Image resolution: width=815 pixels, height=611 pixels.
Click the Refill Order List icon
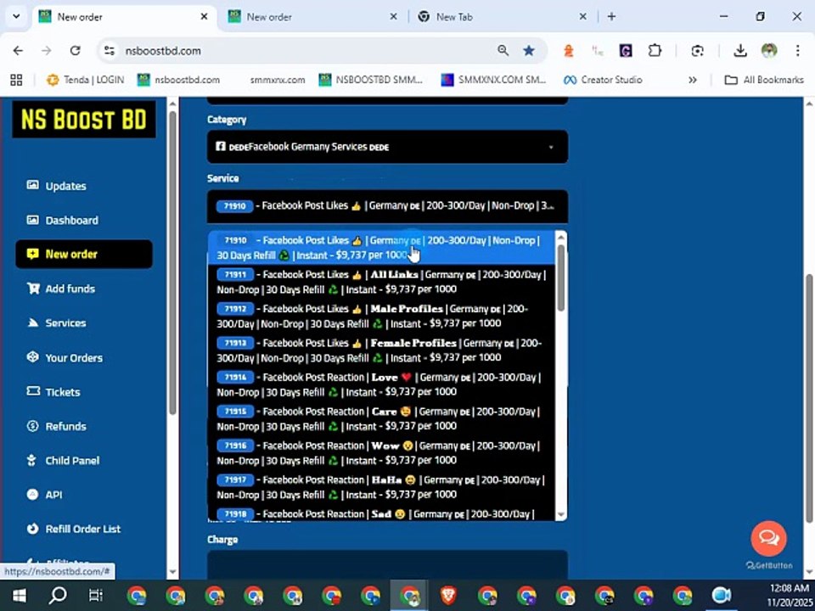[33, 529]
